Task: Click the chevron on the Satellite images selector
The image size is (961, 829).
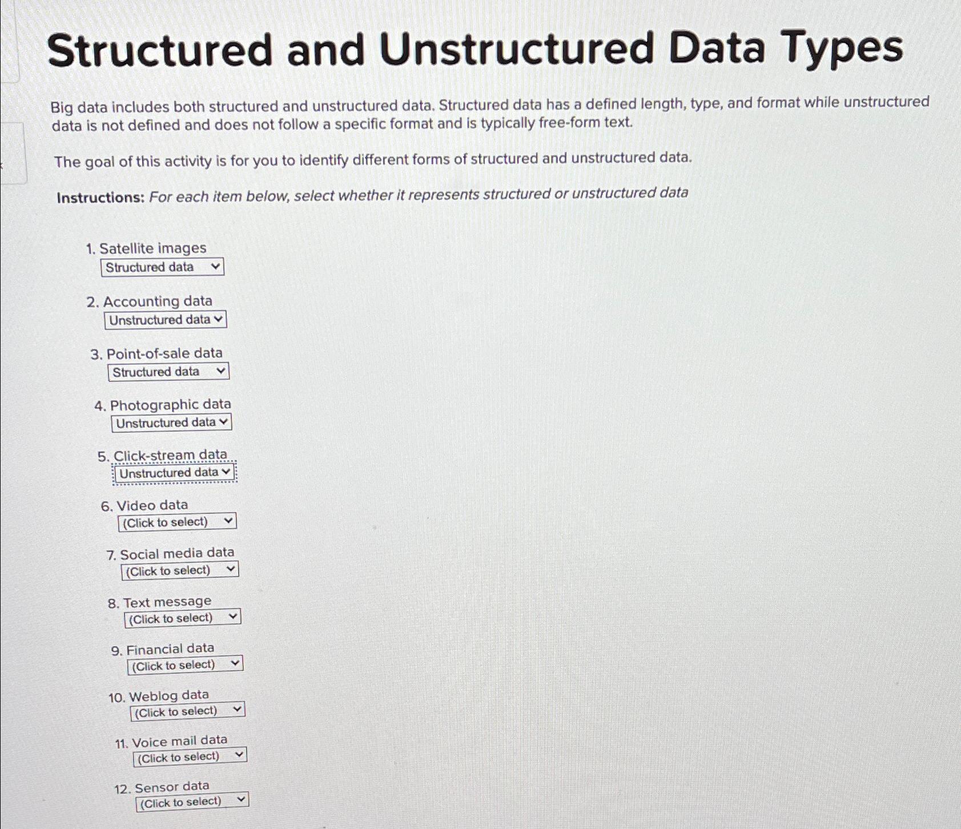Action: pyautogui.click(x=216, y=266)
